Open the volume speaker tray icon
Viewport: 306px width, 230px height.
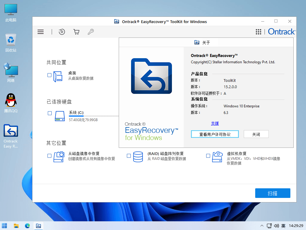point(276,226)
